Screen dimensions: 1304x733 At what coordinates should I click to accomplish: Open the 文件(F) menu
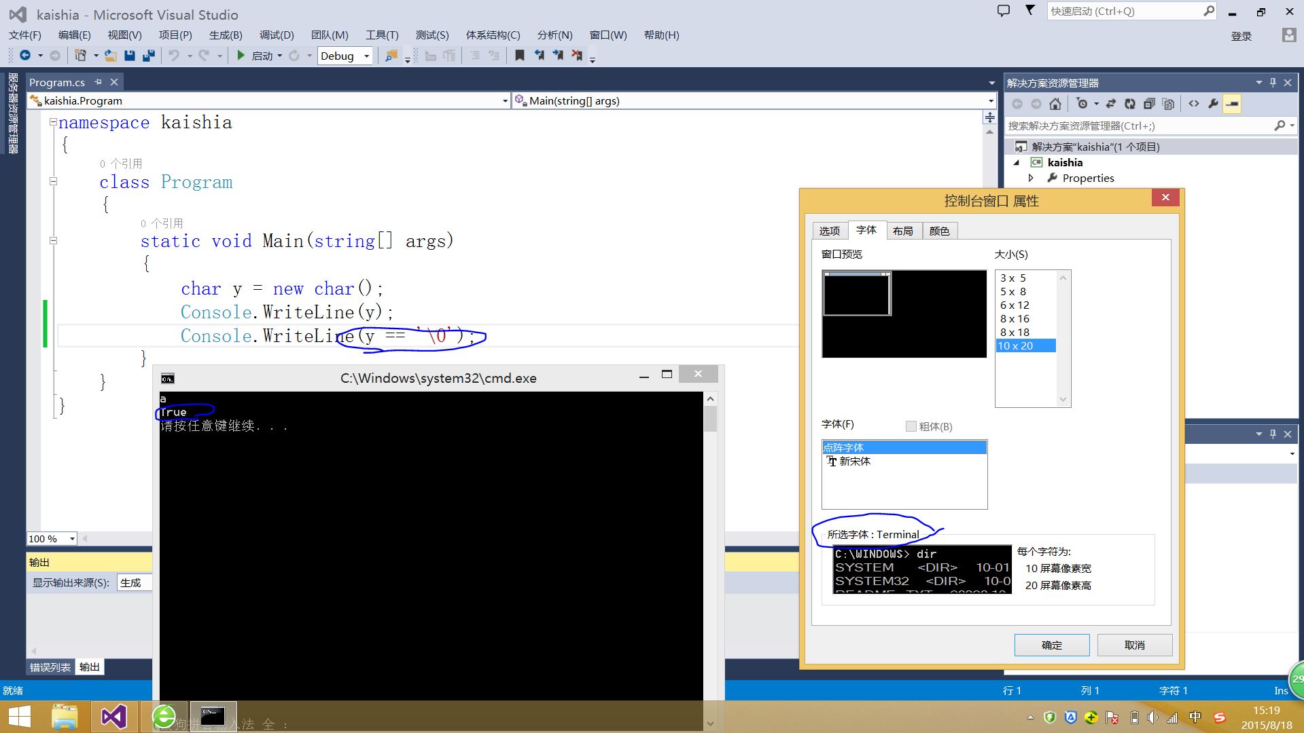pyautogui.click(x=25, y=35)
